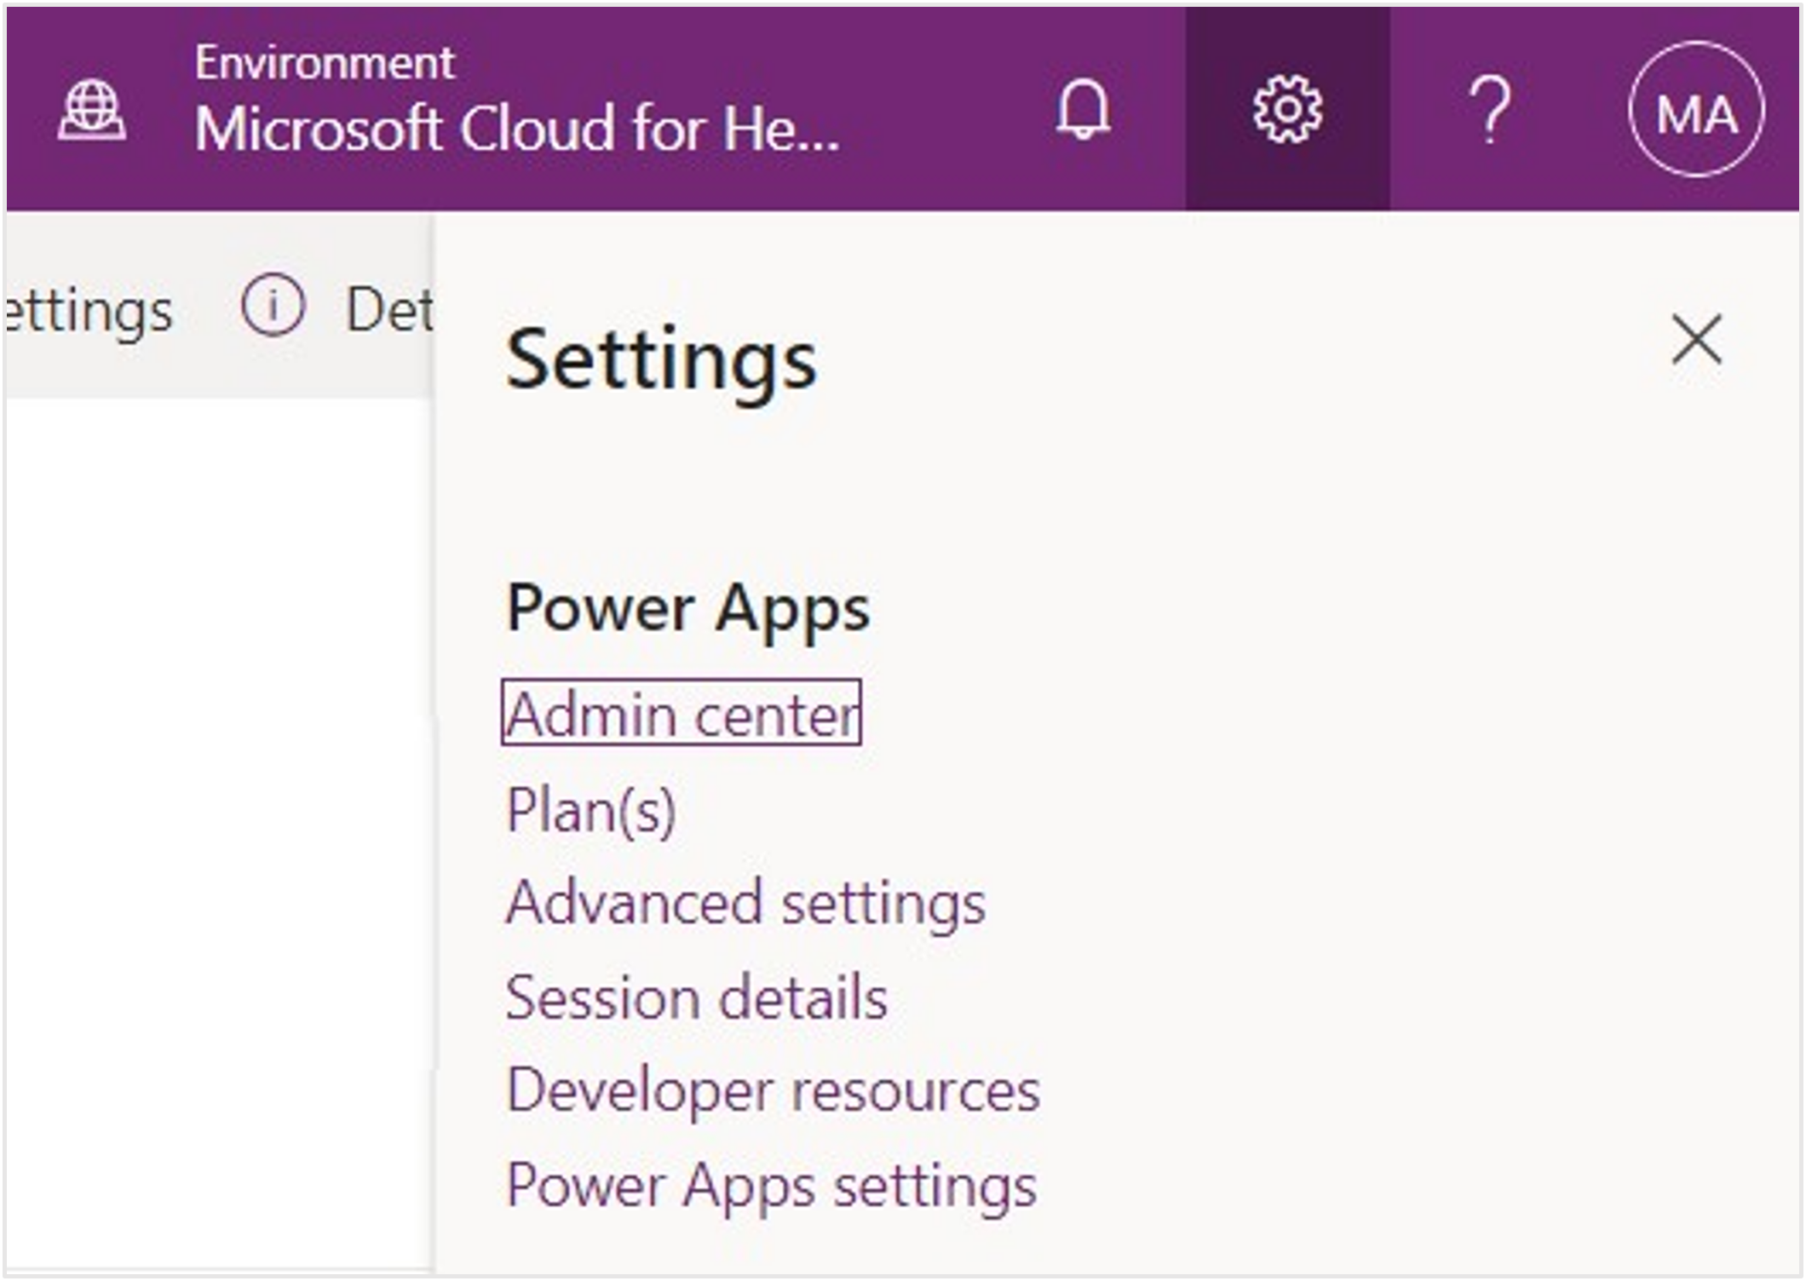
Task: Open the MA account avatar
Action: tap(1696, 109)
